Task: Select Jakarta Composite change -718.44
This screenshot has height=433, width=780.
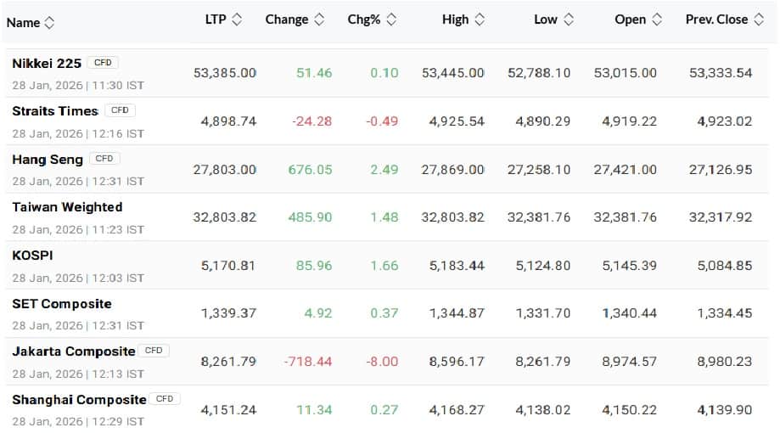Action: tap(308, 362)
